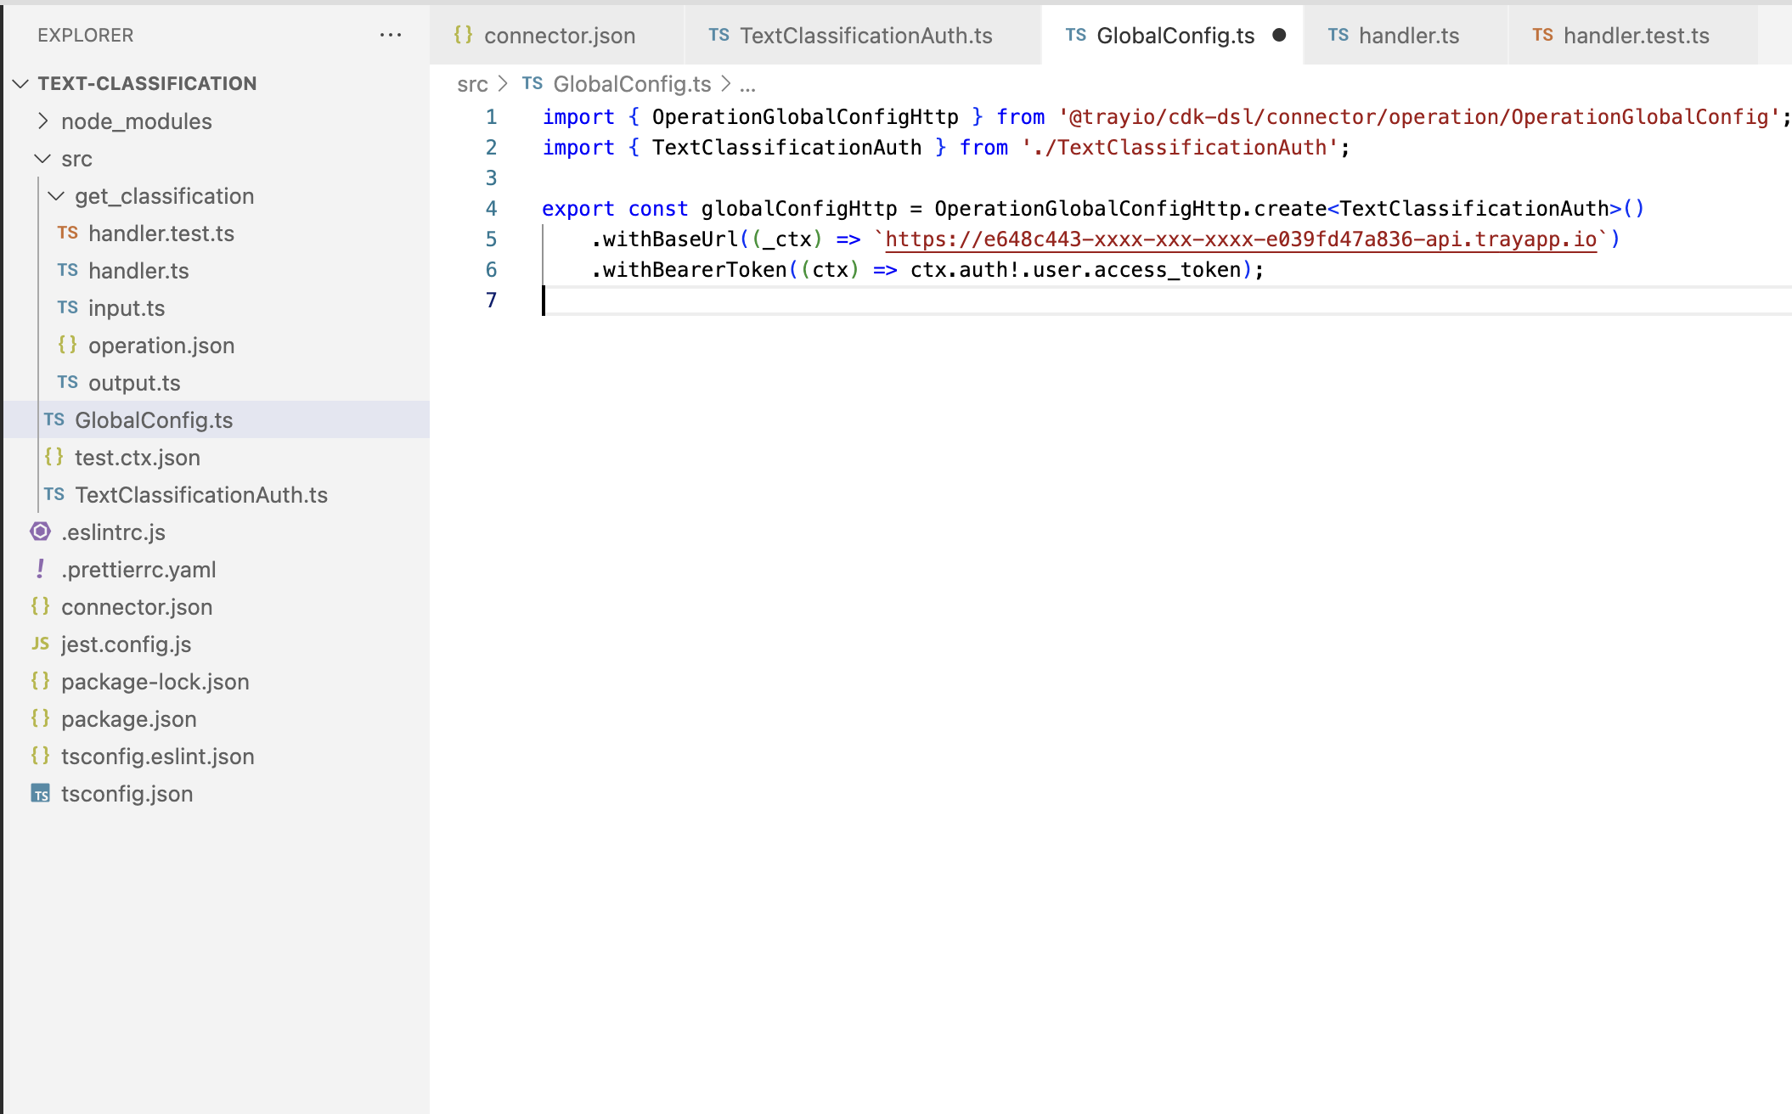The image size is (1792, 1114).
Task: Click the JSON braces icon beside operation.json
Action: pos(67,346)
